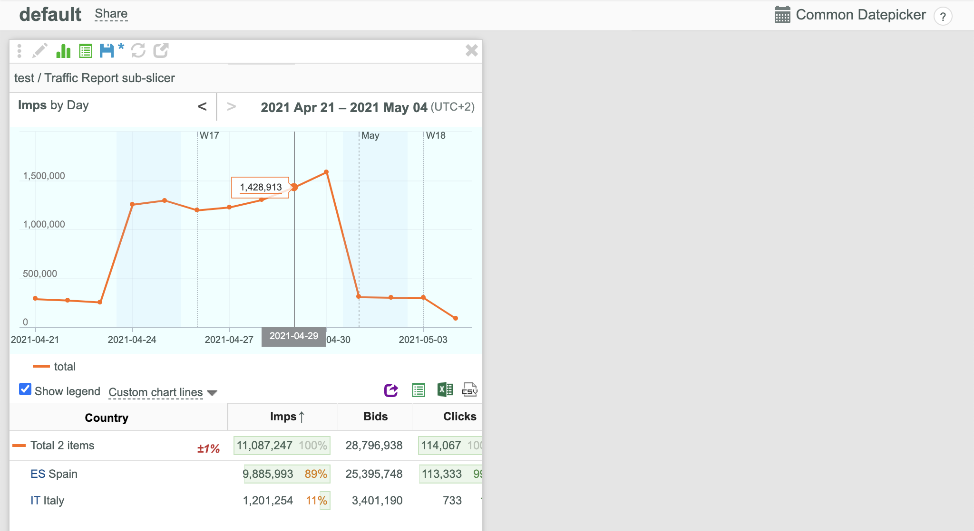Click the purple share export icon
This screenshot has width=974, height=531.
tap(391, 390)
